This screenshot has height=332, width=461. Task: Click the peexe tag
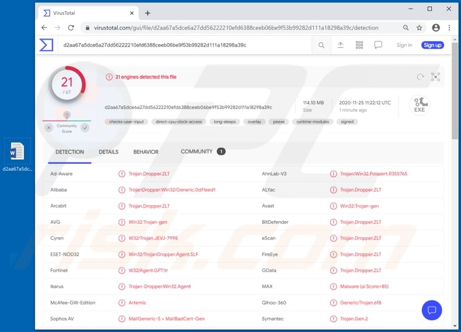[x=279, y=122]
